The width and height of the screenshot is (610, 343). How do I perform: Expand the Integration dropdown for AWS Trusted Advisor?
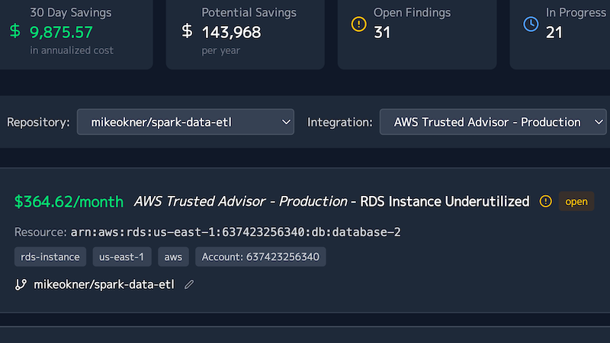click(x=493, y=122)
